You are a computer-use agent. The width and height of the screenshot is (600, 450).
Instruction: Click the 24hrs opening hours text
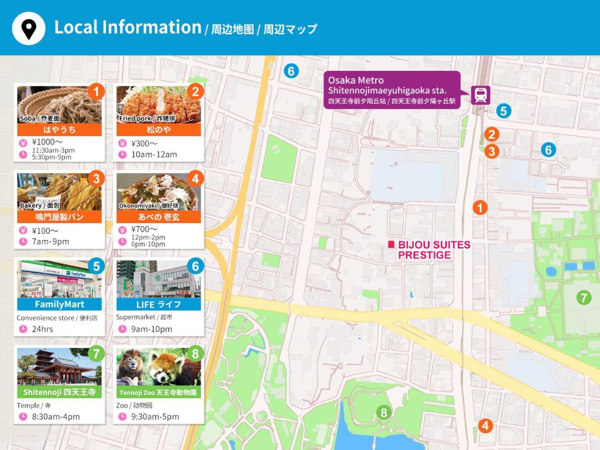pos(42,329)
